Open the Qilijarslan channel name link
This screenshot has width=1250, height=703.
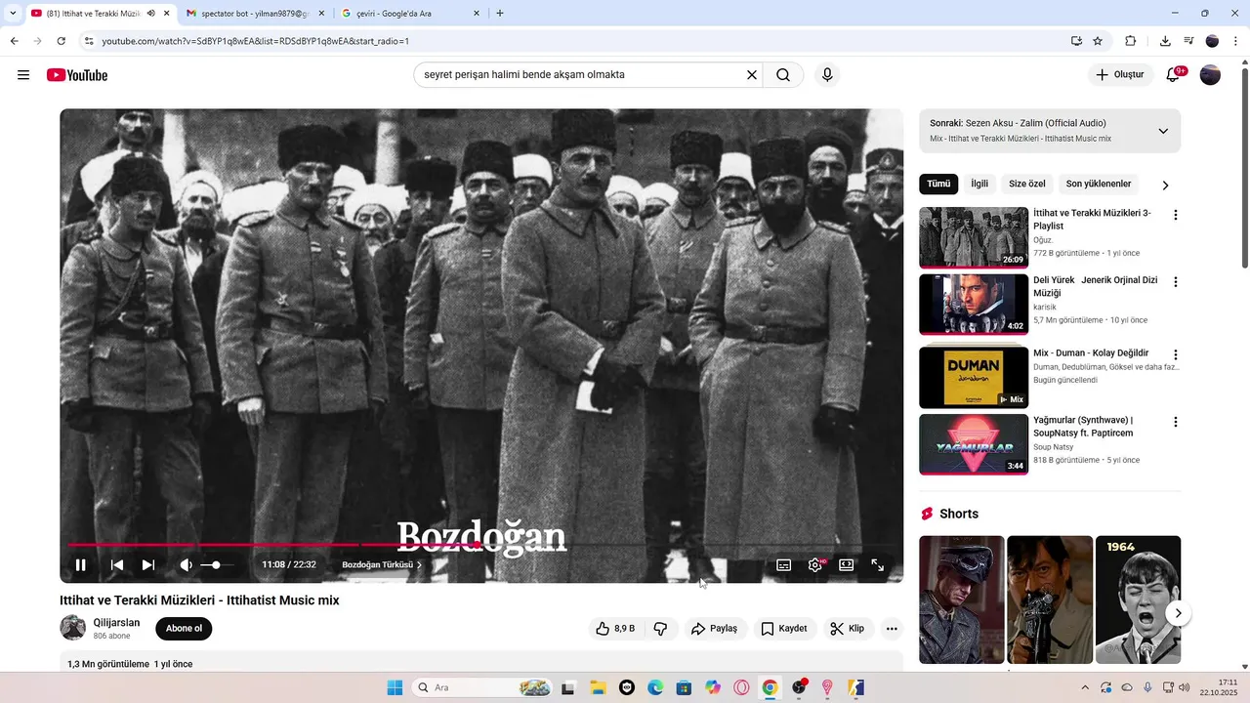(117, 622)
